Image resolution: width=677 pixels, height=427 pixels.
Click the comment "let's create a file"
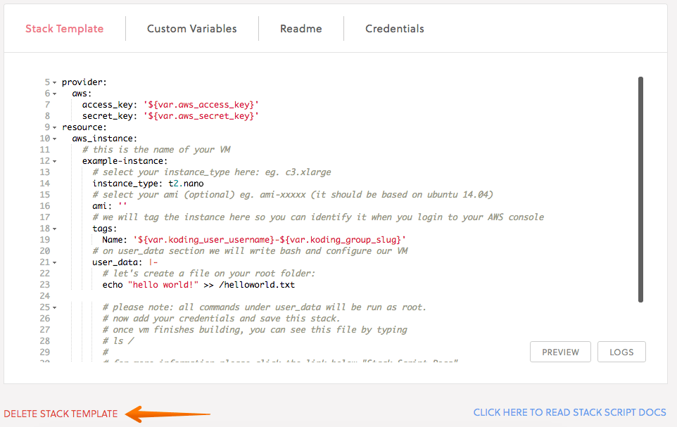[x=209, y=274]
